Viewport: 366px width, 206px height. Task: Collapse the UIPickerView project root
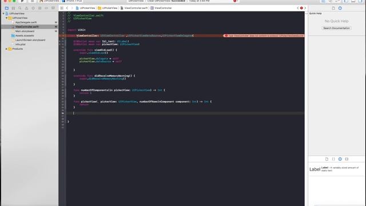click(x=3, y=14)
